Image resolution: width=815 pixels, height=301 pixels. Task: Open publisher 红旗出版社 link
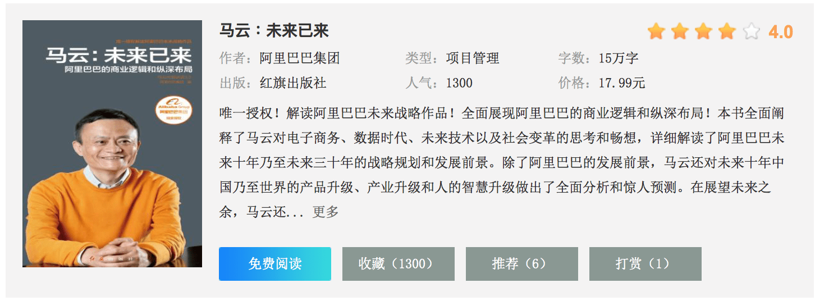point(293,84)
